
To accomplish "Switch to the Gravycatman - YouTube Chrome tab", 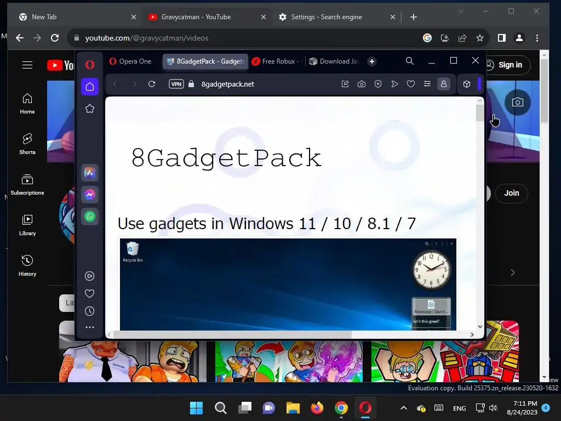I will click(x=207, y=17).
